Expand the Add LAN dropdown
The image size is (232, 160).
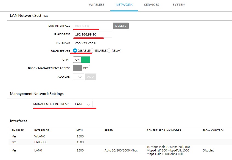tap(79, 77)
